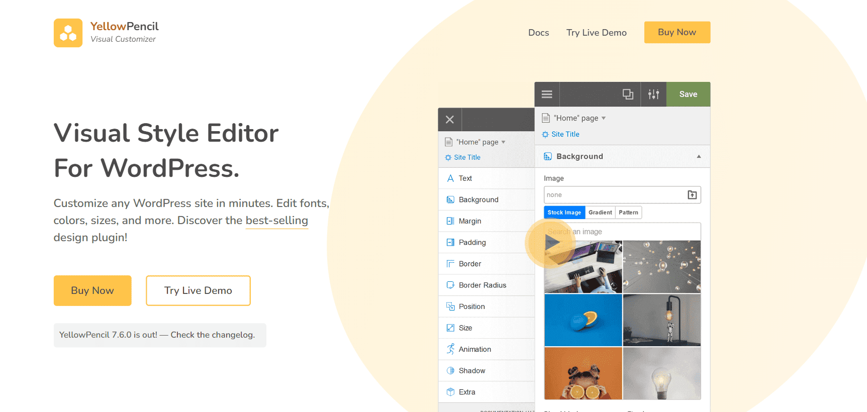Select the laptop keyboard stock image
This screenshot has height=412, width=867.
(x=583, y=267)
